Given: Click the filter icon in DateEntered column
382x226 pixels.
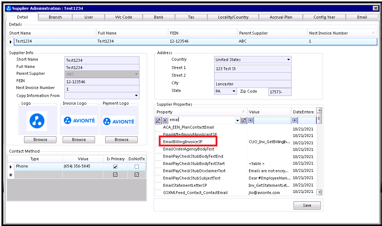Looking at the screenshot, I should click(295, 120).
